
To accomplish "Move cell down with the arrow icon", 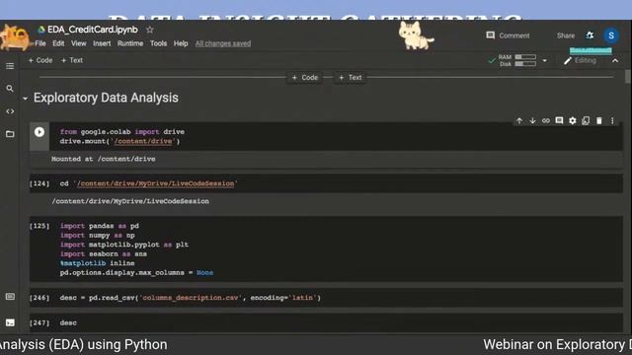I will (532, 120).
